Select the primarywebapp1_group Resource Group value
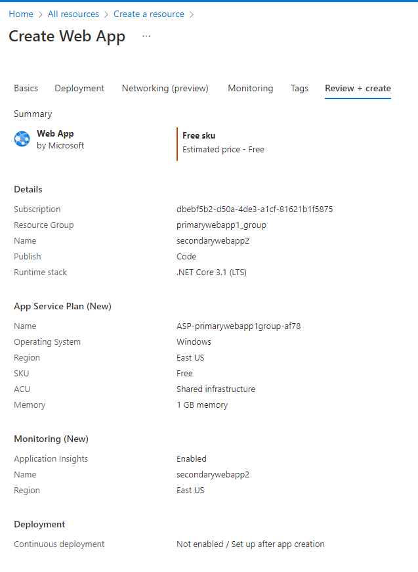418x572 pixels. pyautogui.click(x=222, y=225)
